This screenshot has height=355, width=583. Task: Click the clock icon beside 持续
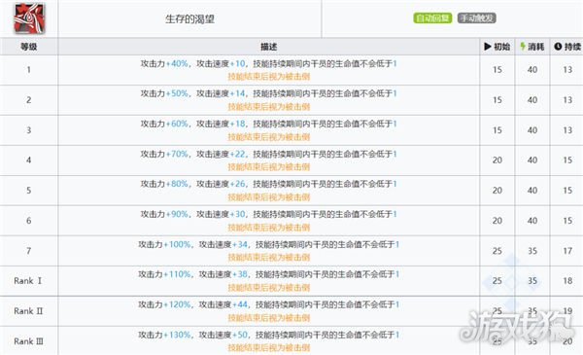click(x=558, y=47)
